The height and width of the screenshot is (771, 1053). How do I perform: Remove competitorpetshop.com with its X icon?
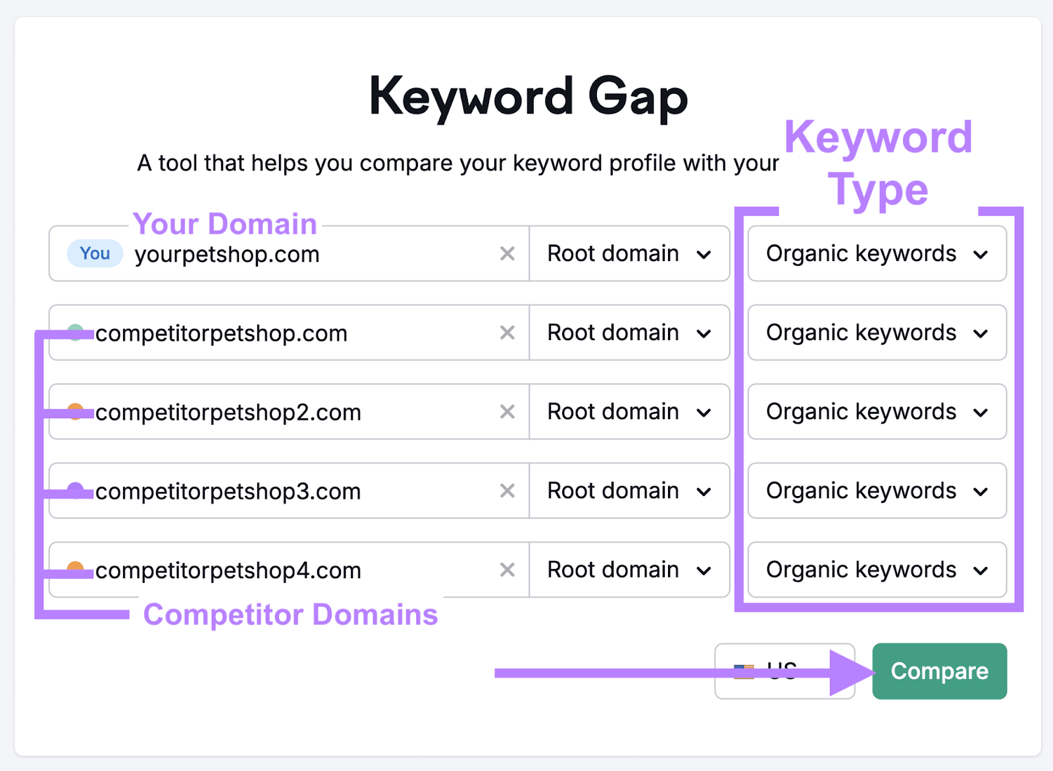(x=507, y=333)
